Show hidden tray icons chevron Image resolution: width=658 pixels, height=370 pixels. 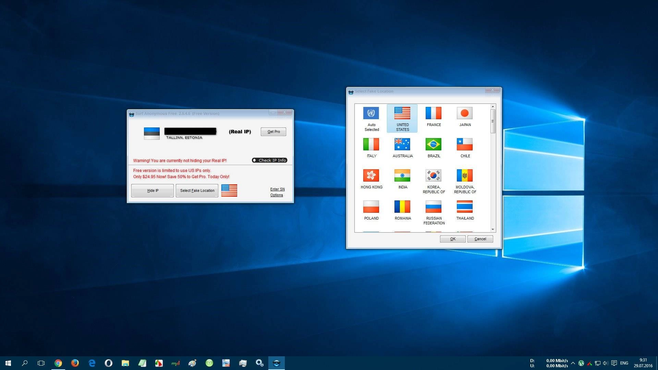tap(573, 363)
